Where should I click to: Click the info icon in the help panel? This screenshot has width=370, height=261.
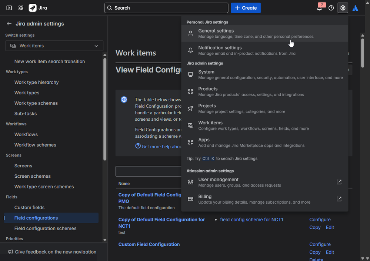124,100
